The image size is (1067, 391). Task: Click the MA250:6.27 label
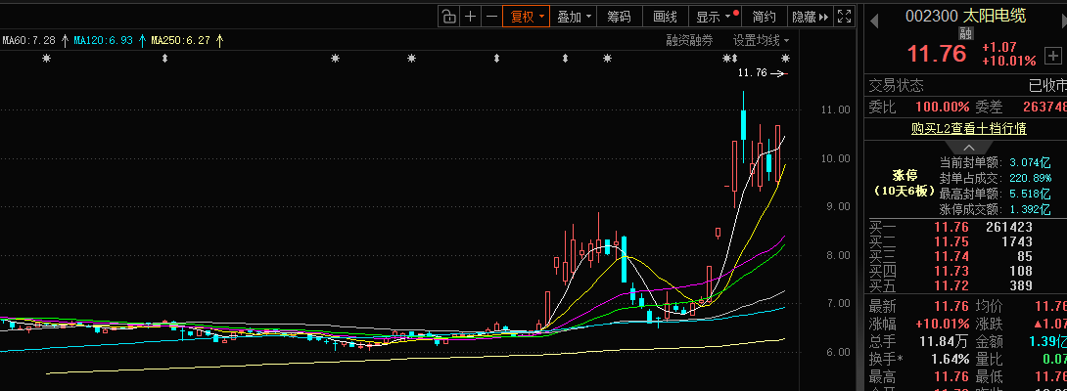(180, 41)
